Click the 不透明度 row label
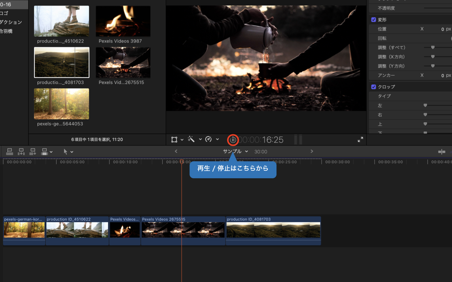 coord(386,8)
